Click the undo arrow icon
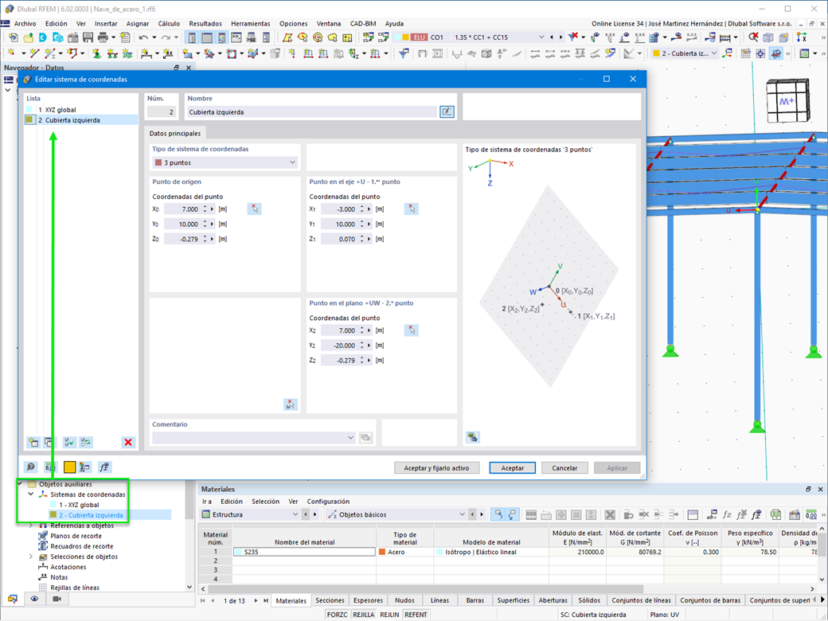 [x=143, y=37]
